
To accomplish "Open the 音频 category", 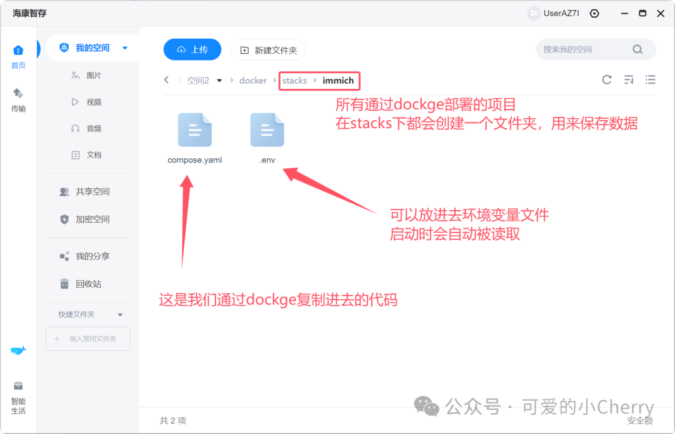I will click(x=86, y=128).
